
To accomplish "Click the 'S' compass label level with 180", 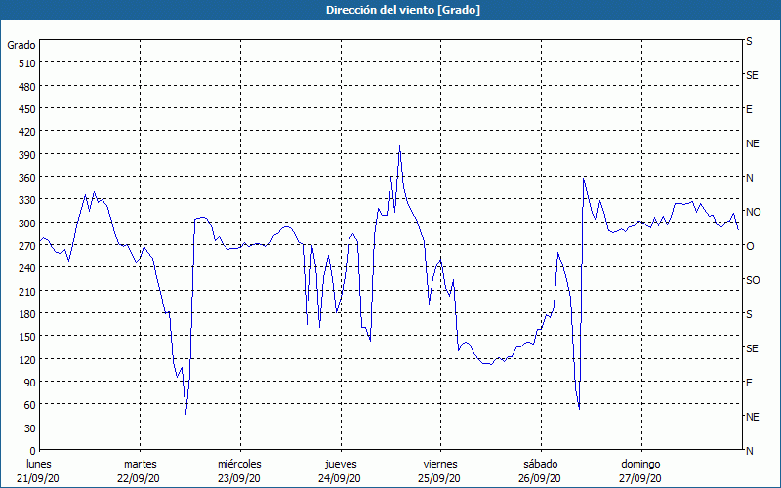I will pyautogui.click(x=749, y=314).
